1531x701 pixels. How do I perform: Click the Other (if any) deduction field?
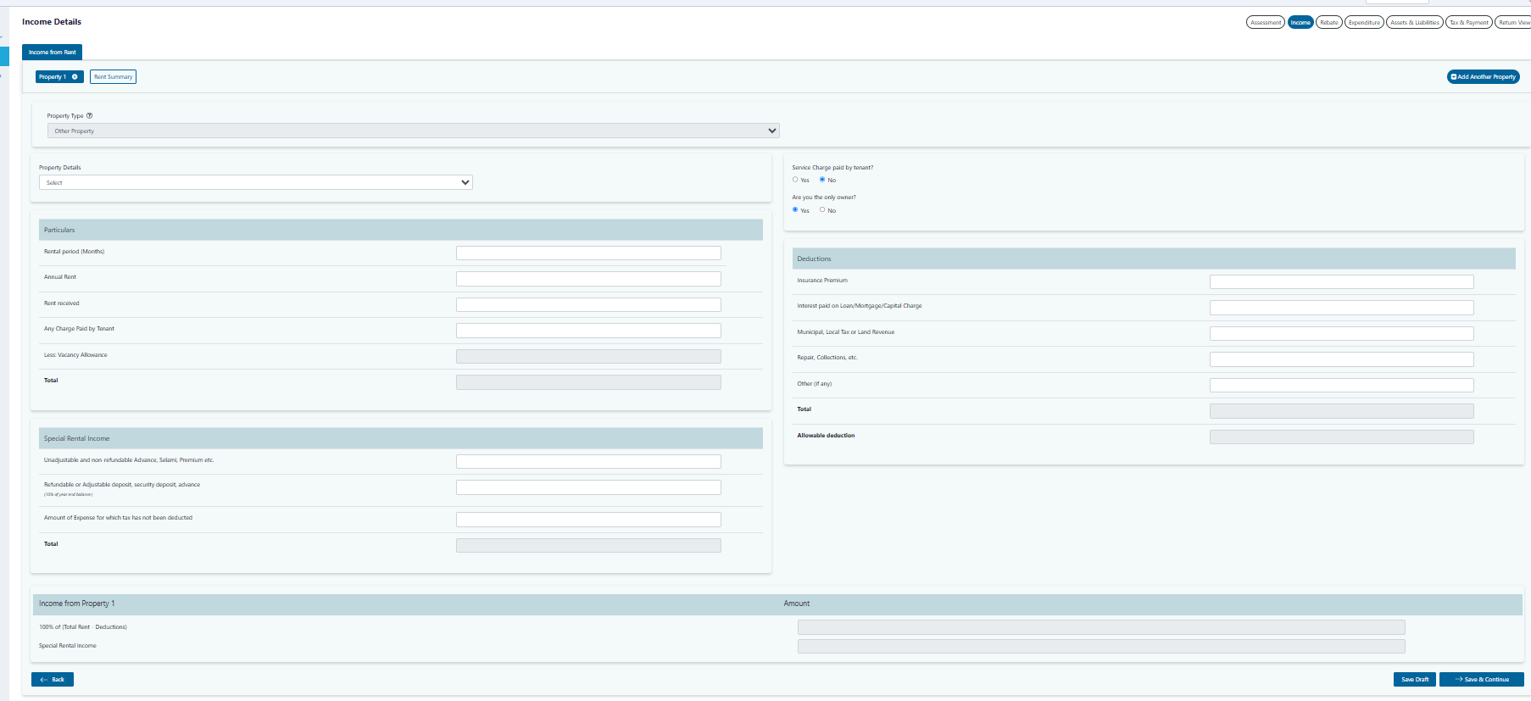click(x=1341, y=385)
